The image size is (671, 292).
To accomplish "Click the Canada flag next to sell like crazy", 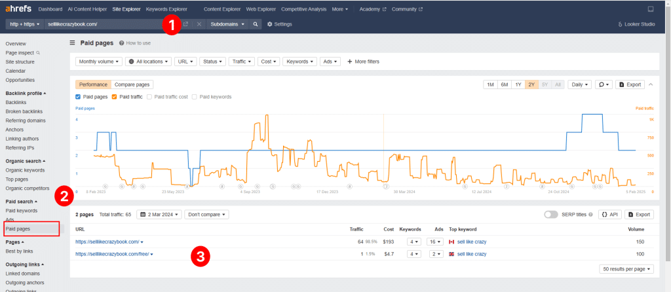I will point(451,242).
